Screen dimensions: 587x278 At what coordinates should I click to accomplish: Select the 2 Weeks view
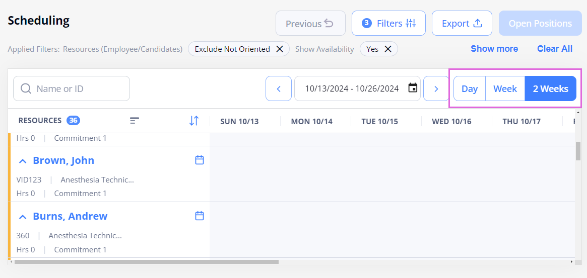[550, 88]
